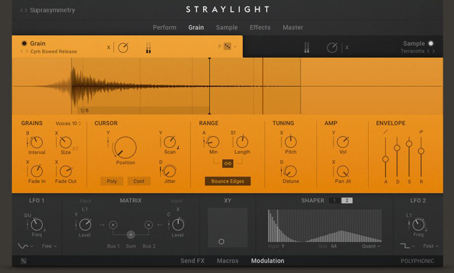Screen dimensions: 454x273
Task: Toggle the Cont cursor mode
Action: pos(139,181)
